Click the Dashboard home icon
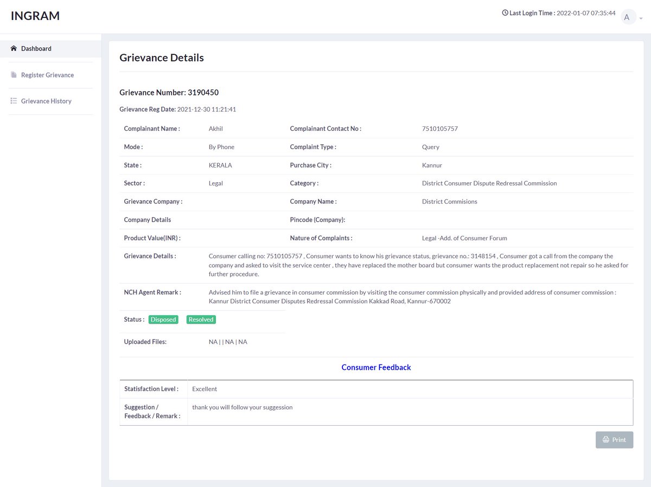The height and width of the screenshot is (487, 651). (x=14, y=48)
